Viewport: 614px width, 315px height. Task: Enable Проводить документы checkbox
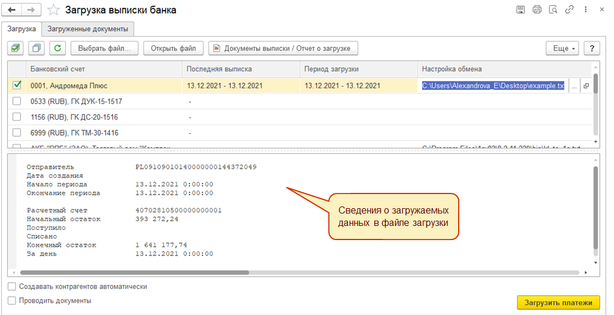click(12, 300)
